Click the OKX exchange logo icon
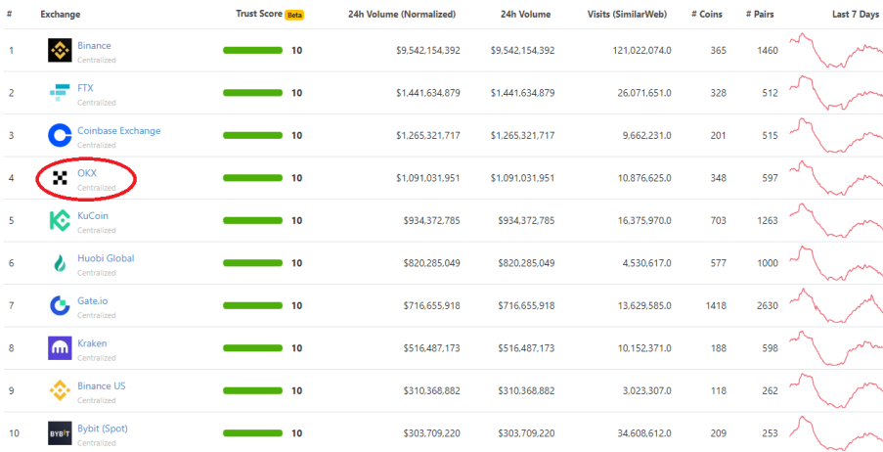Image resolution: width=883 pixels, height=452 pixels. [60, 178]
